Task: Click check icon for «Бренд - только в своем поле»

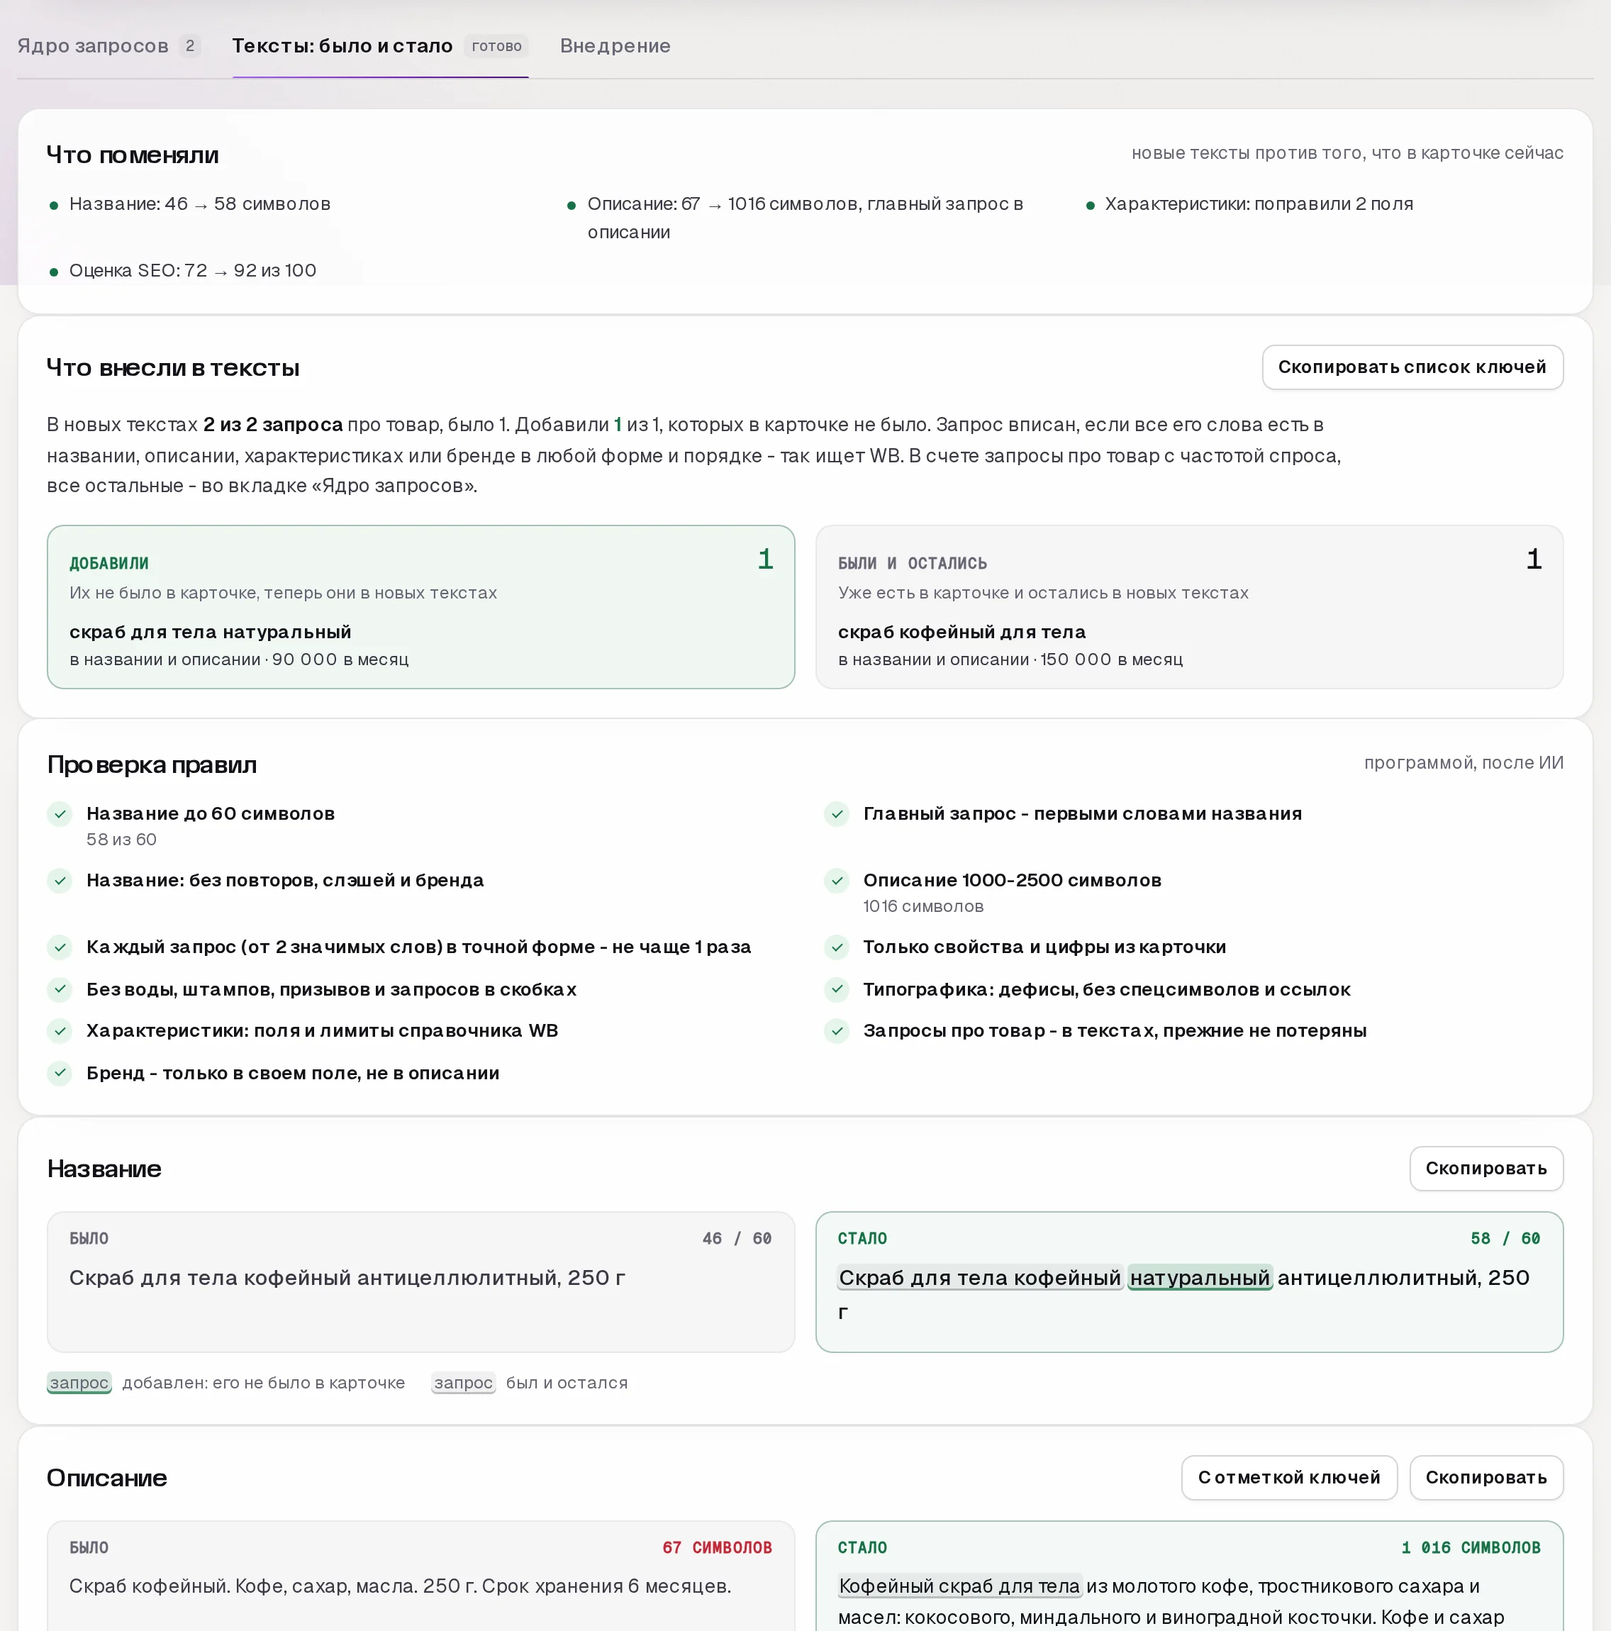Action: coord(60,1073)
